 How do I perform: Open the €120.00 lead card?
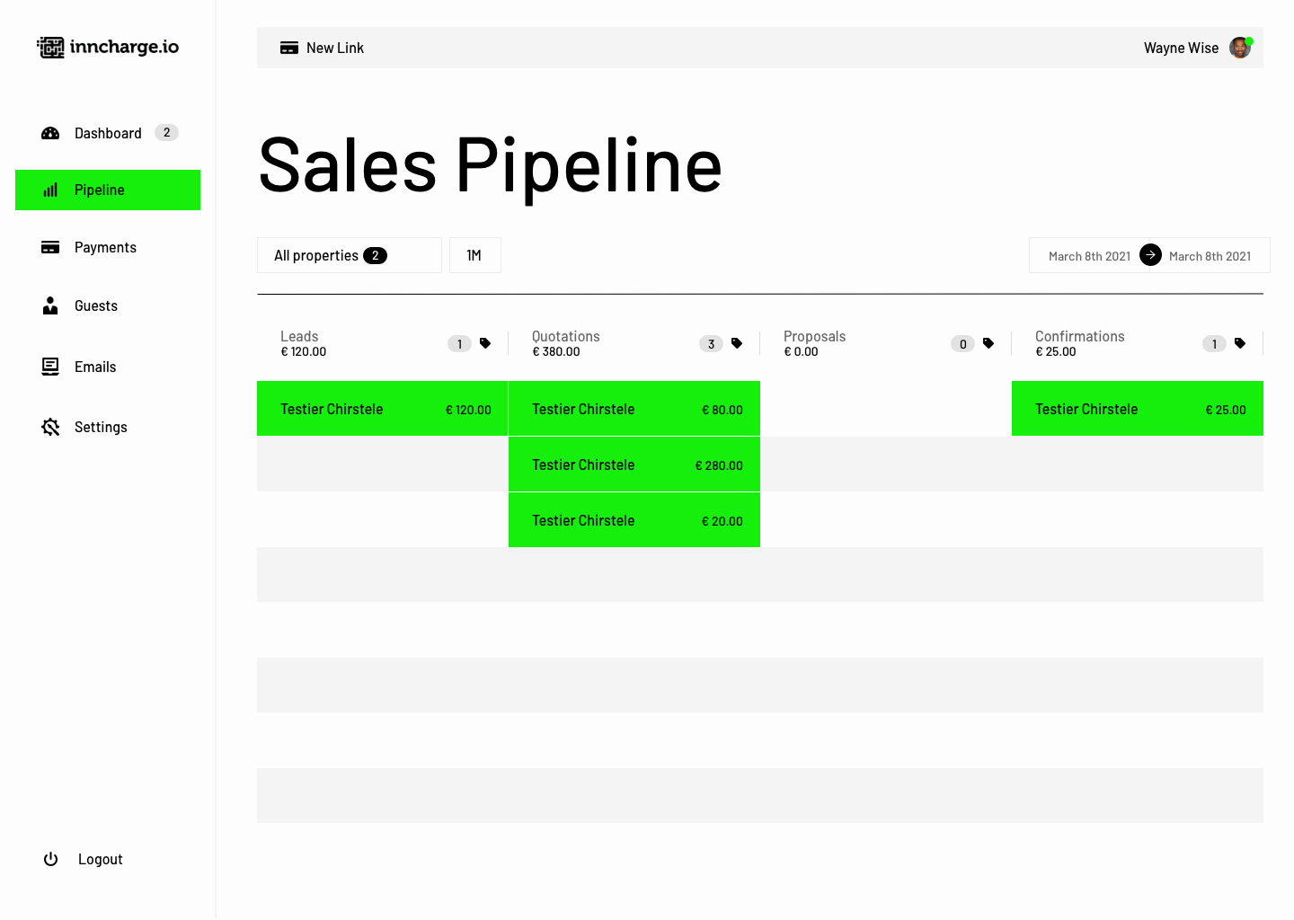(383, 409)
